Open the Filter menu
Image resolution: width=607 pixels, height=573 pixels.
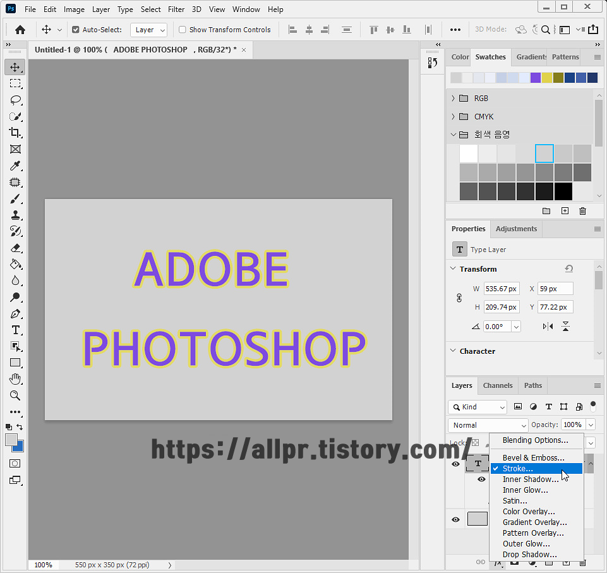pos(176,9)
